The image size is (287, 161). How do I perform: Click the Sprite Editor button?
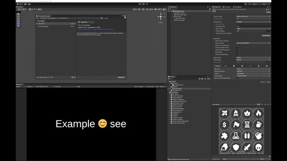coord(266,36)
